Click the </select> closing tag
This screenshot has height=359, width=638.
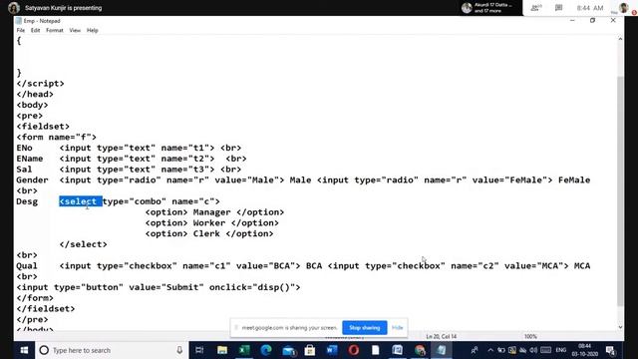[x=84, y=244]
